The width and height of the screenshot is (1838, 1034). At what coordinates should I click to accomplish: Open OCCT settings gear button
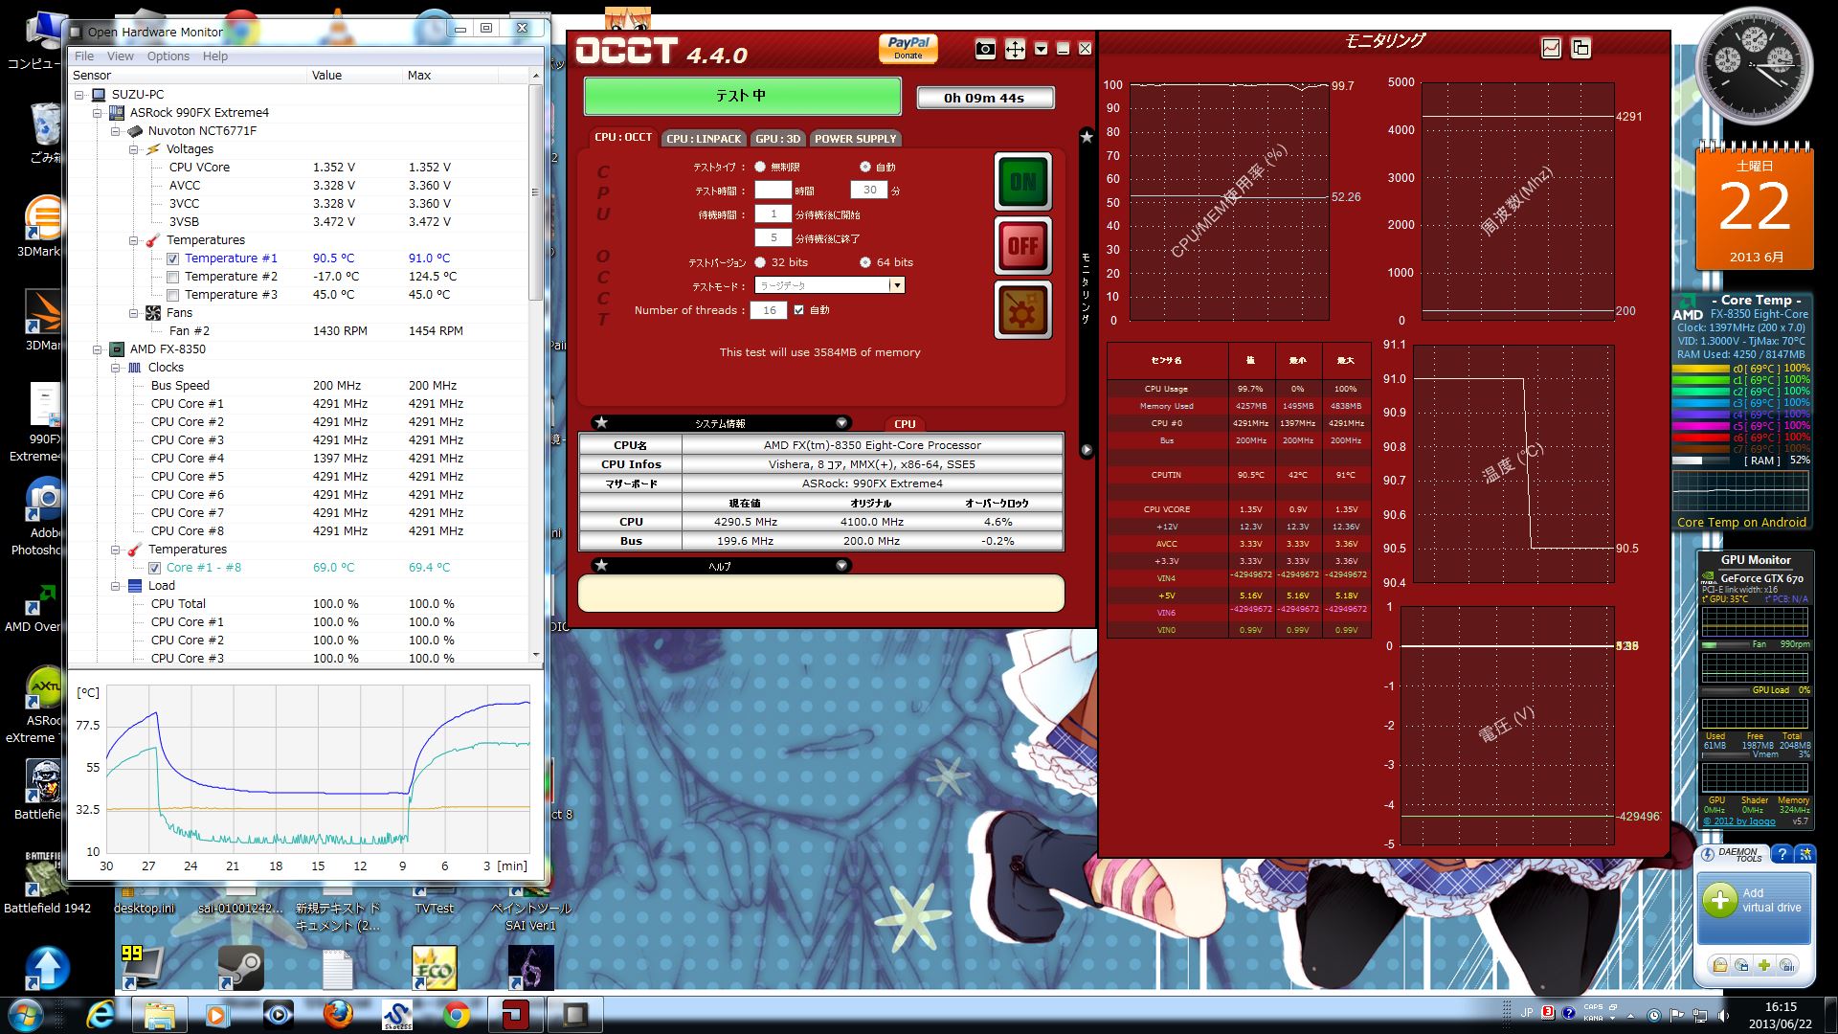(x=1022, y=310)
